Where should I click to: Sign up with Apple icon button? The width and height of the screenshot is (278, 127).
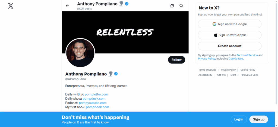click(x=229, y=35)
